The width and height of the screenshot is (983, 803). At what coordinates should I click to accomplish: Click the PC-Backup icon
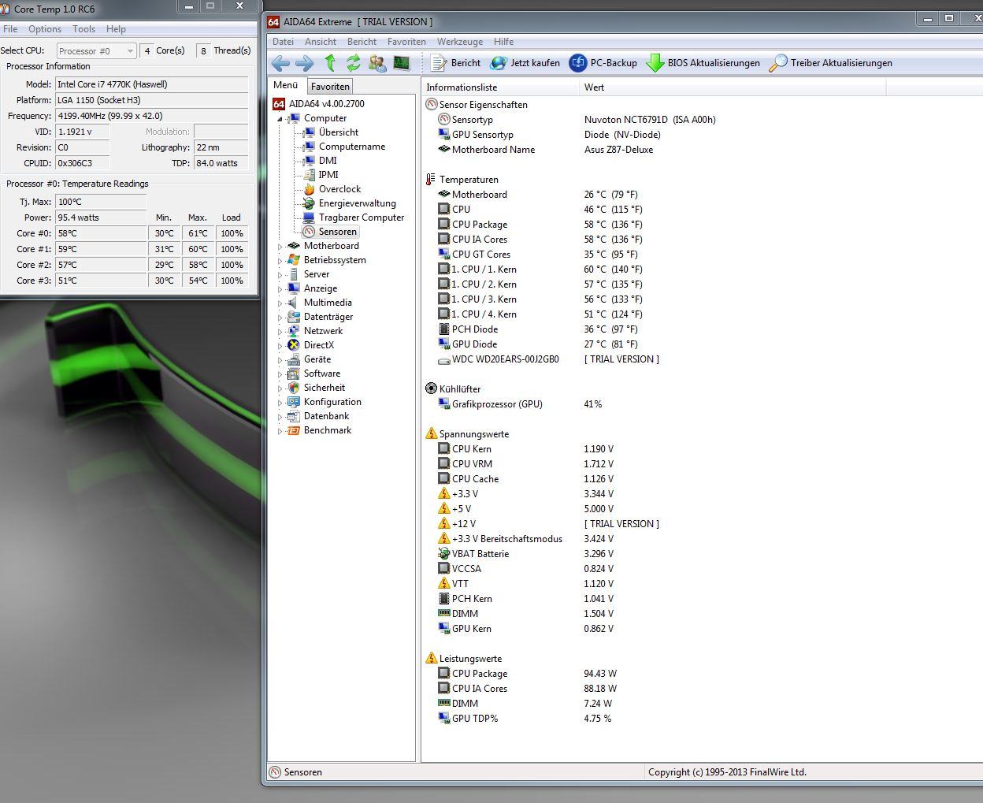click(x=578, y=63)
